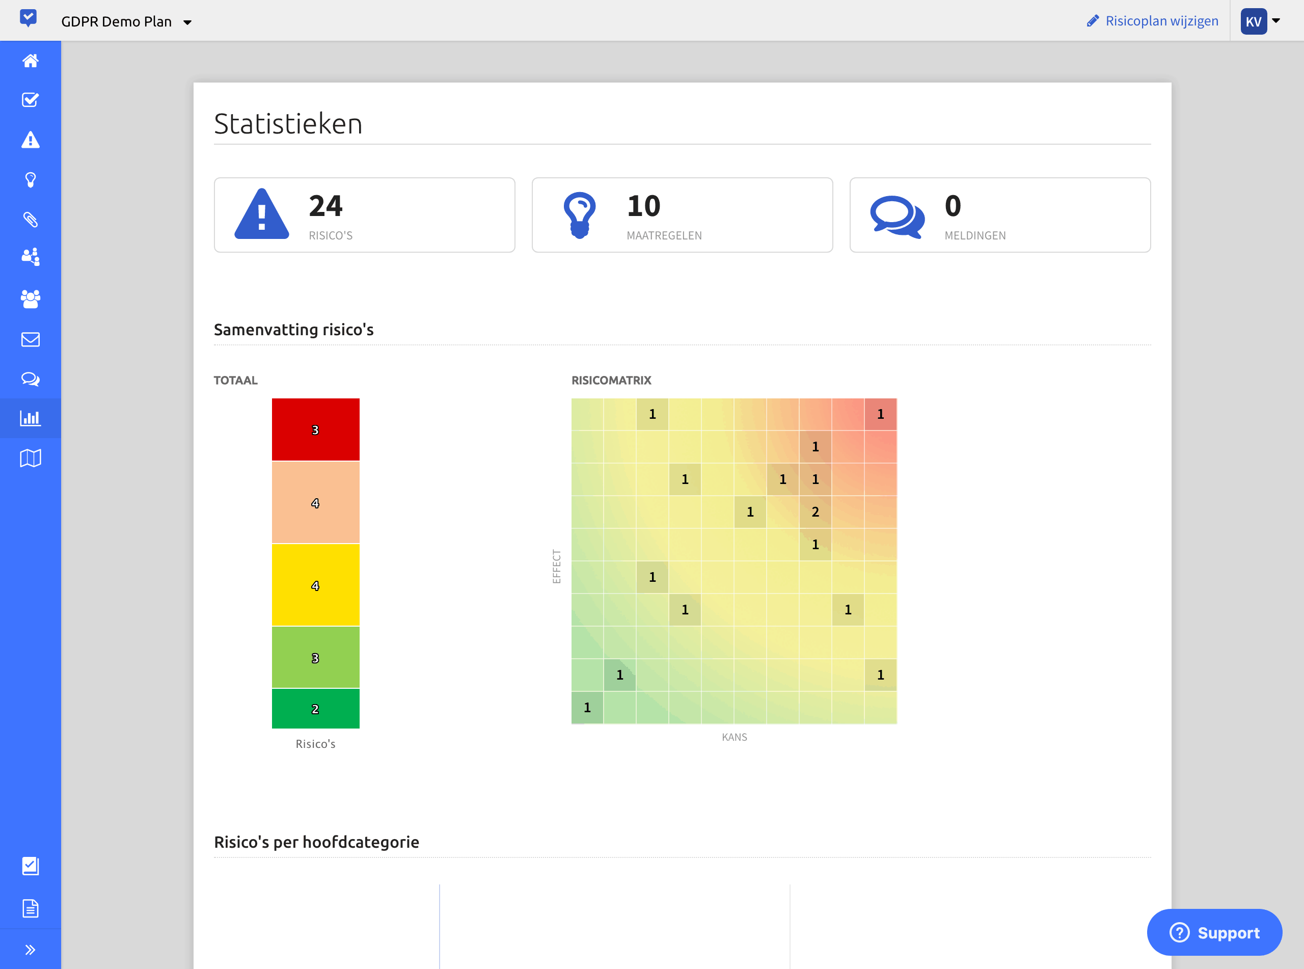1304x969 pixels.
Task: Click the speech bubbles messages sidebar icon
Action: (x=31, y=380)
